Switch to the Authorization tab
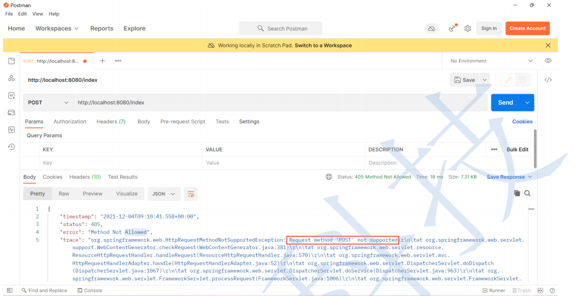 coord(70,122)
